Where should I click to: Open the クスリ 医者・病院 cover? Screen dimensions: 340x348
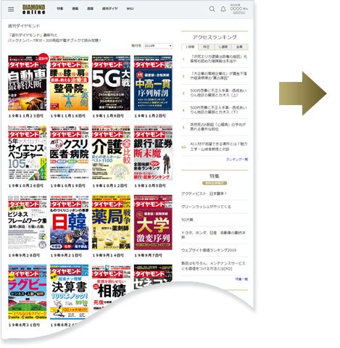click(x=70, y=152)
